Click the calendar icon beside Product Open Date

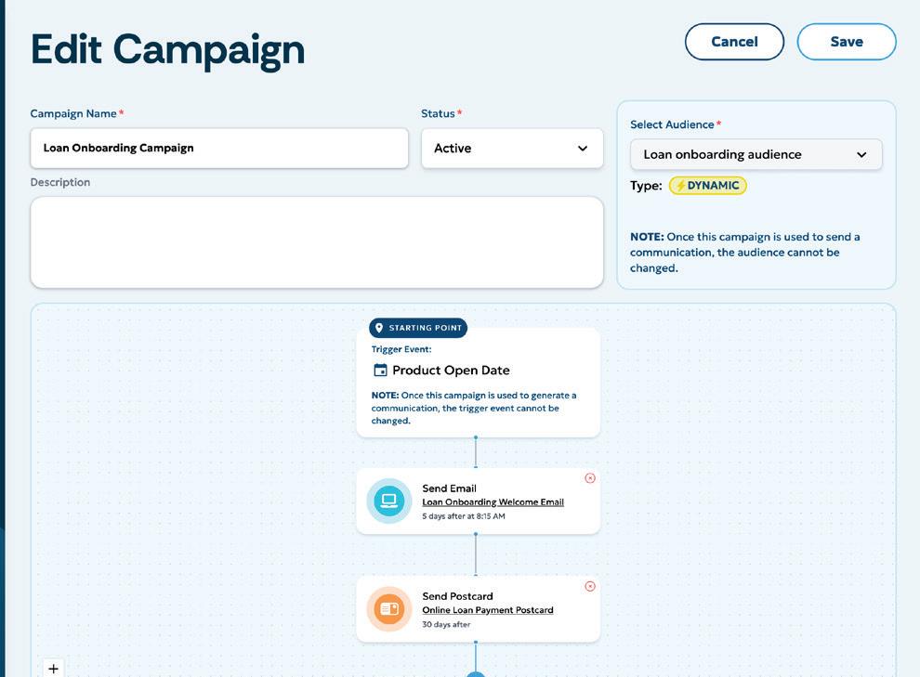point(380,370)
